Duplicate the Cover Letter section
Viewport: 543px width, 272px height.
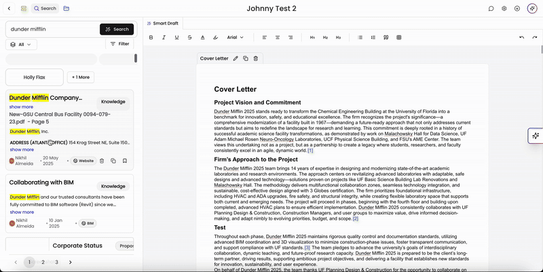click(x=246, y=58)
